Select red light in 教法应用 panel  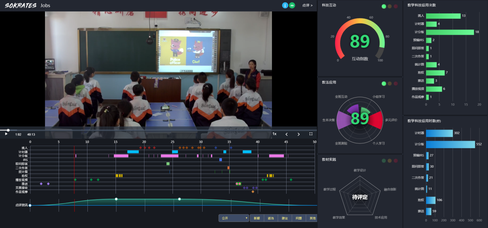pos(396,83)
